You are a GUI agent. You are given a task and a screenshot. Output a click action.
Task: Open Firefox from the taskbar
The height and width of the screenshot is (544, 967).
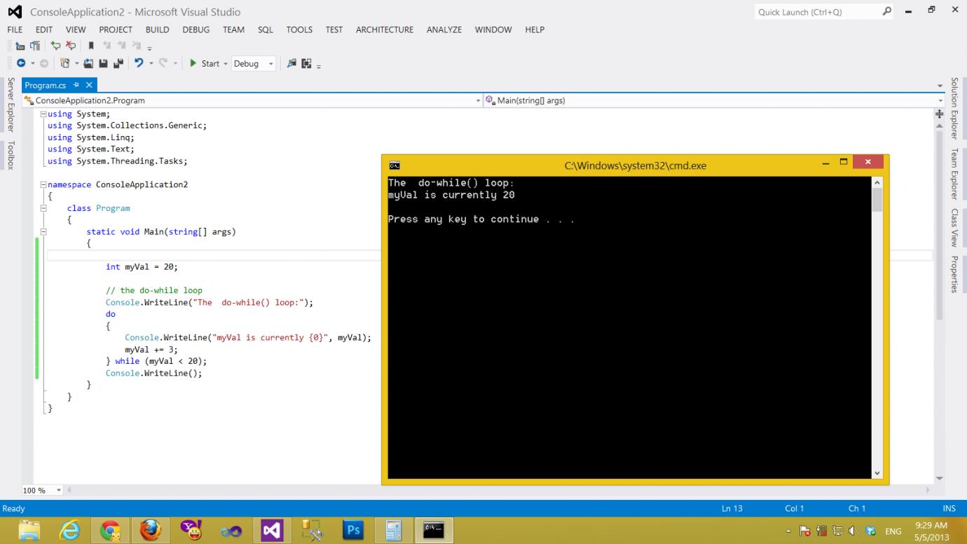[x=150, y=531]
